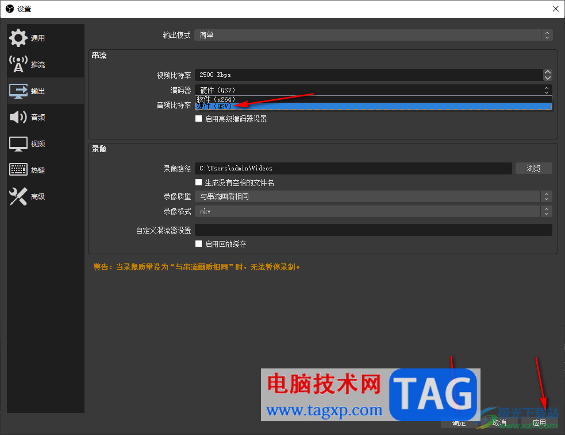Click the 应用 apply button
This screenshot has height=435, width=565.
(x=539, y=423)
